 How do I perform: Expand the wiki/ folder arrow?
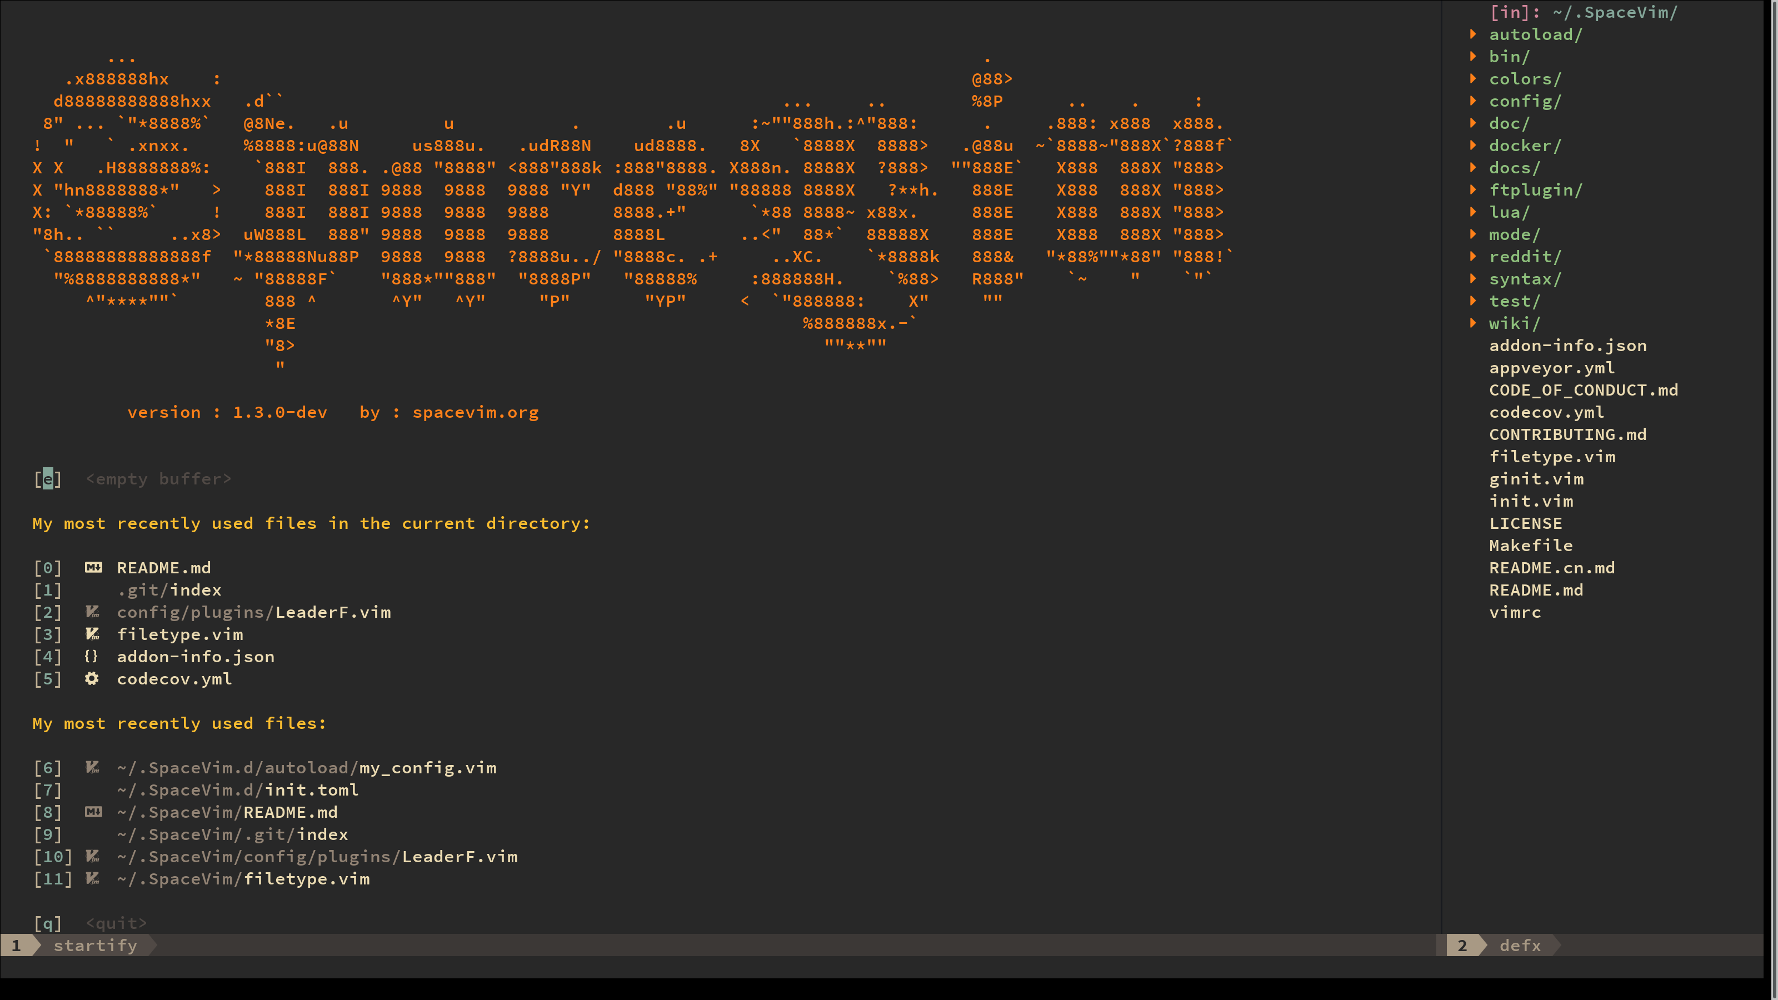1473,323
